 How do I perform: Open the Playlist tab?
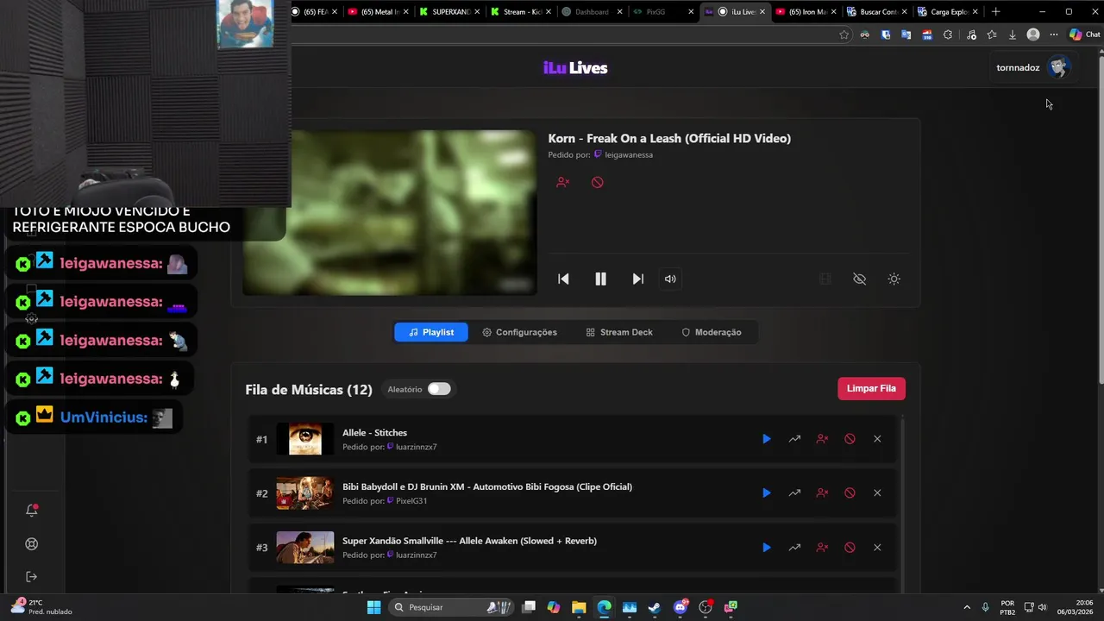click(x=431, y=332)
